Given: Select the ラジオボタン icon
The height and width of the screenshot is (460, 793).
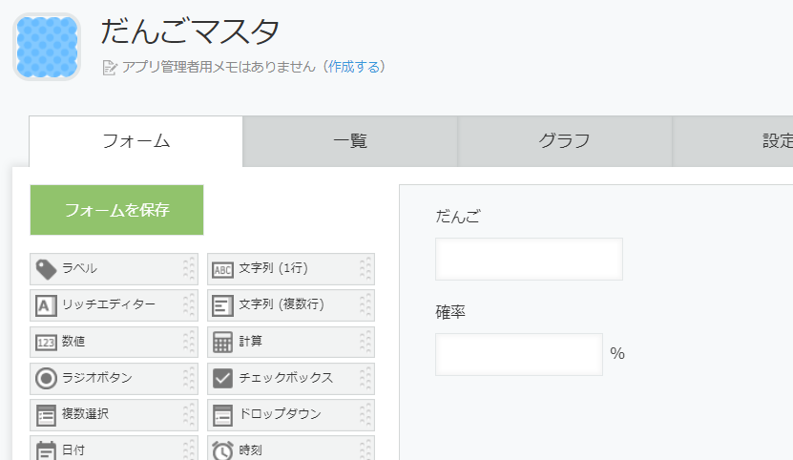Looking at the screenshot, I should pyautogui.click(x=46, y=379).
